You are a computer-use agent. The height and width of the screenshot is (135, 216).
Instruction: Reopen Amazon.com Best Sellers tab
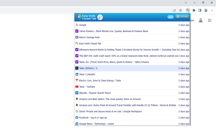click(132, 99)
